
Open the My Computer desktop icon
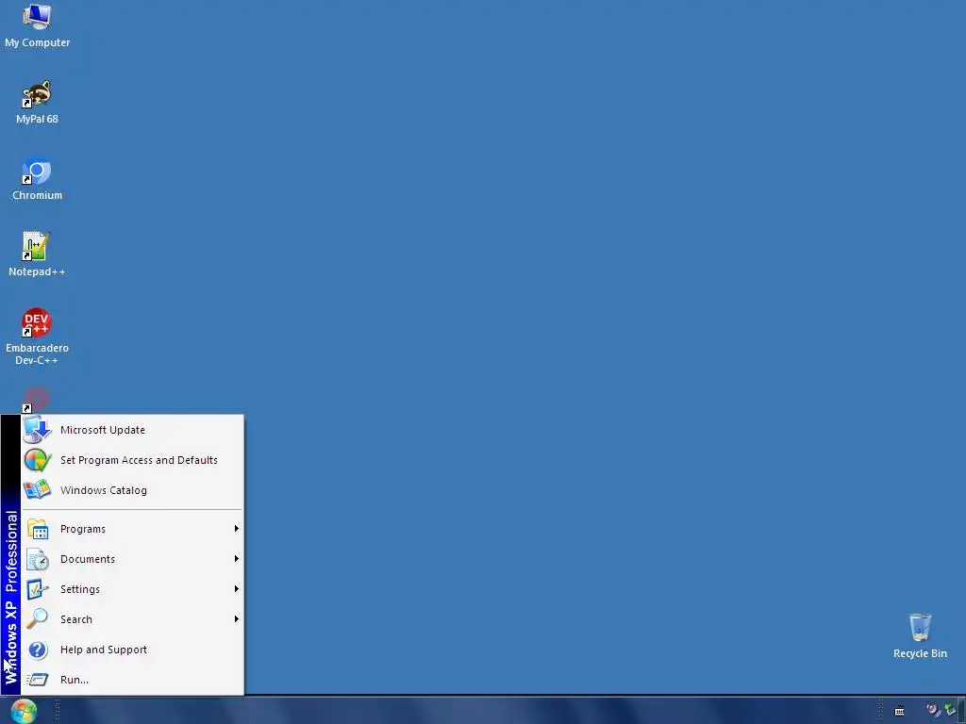[37, 25]
